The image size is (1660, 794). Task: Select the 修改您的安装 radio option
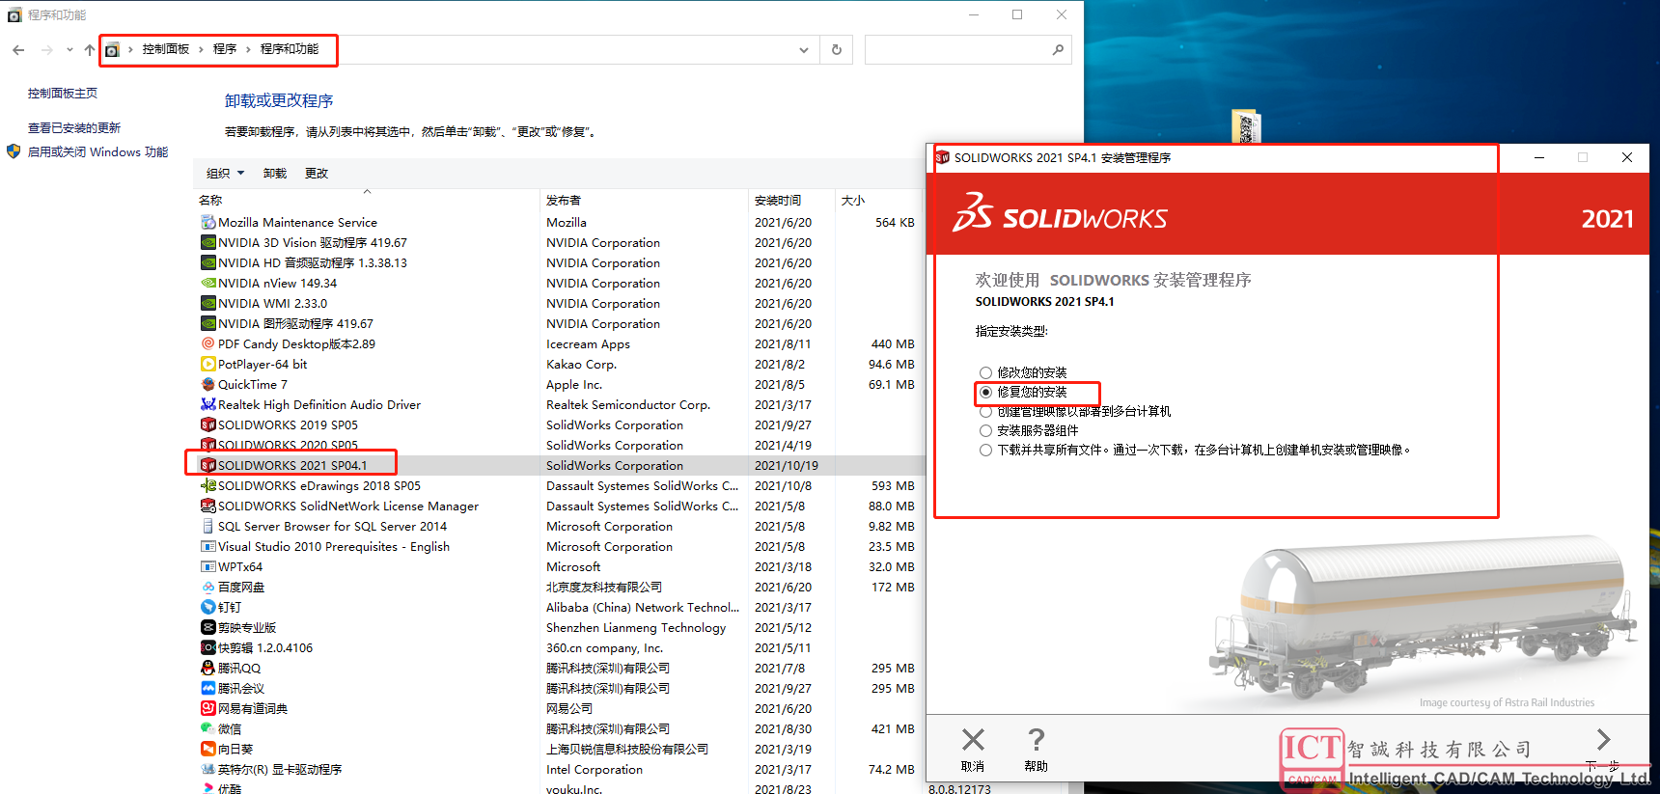tap(985, 372)
